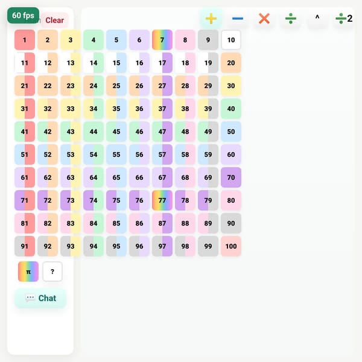Pick number tile 44
The width and height of the screenshot is (362, 362).
tap(94, 132)
